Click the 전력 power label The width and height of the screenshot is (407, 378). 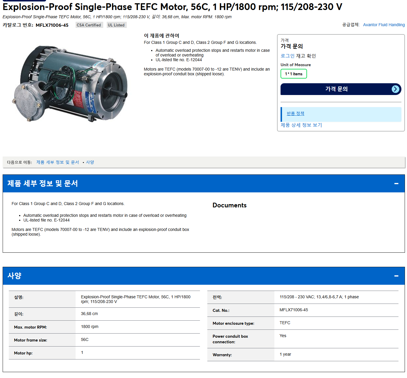217,297
